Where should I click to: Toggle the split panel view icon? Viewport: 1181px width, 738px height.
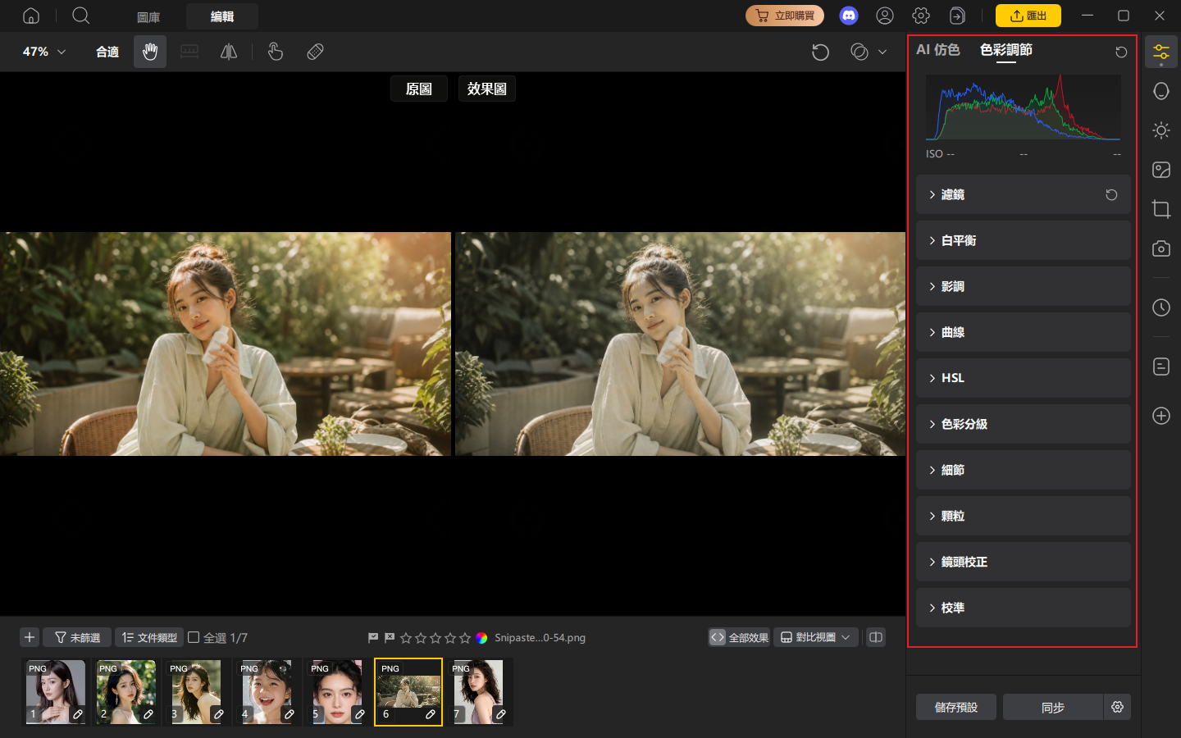(876, 637)
